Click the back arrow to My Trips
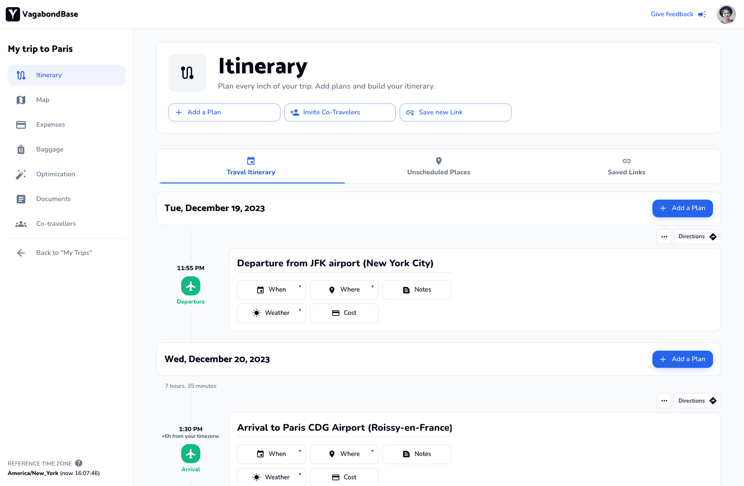744x486 pixels. (21, 253)
